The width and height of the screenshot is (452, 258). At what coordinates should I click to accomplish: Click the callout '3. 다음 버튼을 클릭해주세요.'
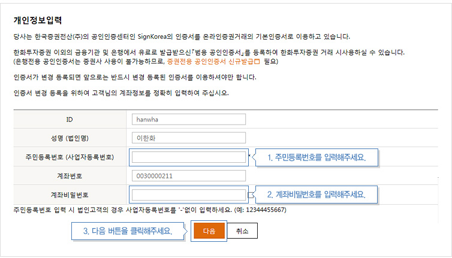tap(127, 231)
